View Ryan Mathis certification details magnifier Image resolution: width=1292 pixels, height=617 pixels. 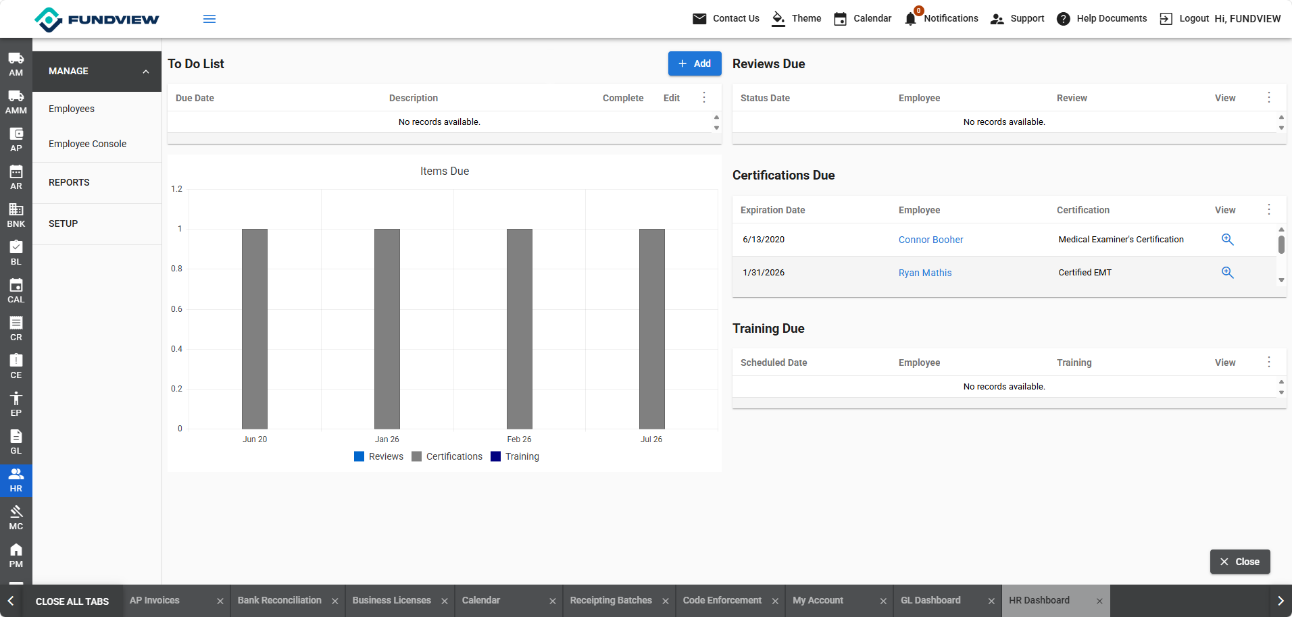click(1228, 273)
